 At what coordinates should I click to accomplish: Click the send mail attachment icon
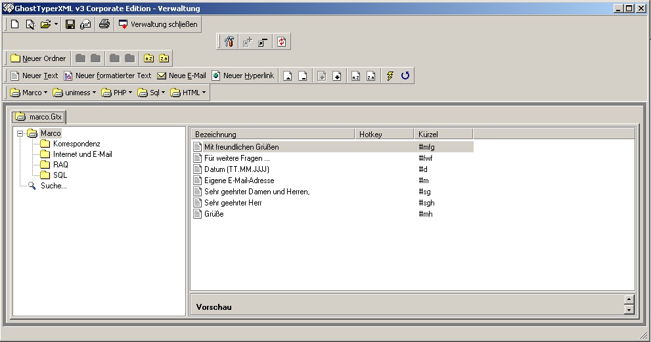85,24
